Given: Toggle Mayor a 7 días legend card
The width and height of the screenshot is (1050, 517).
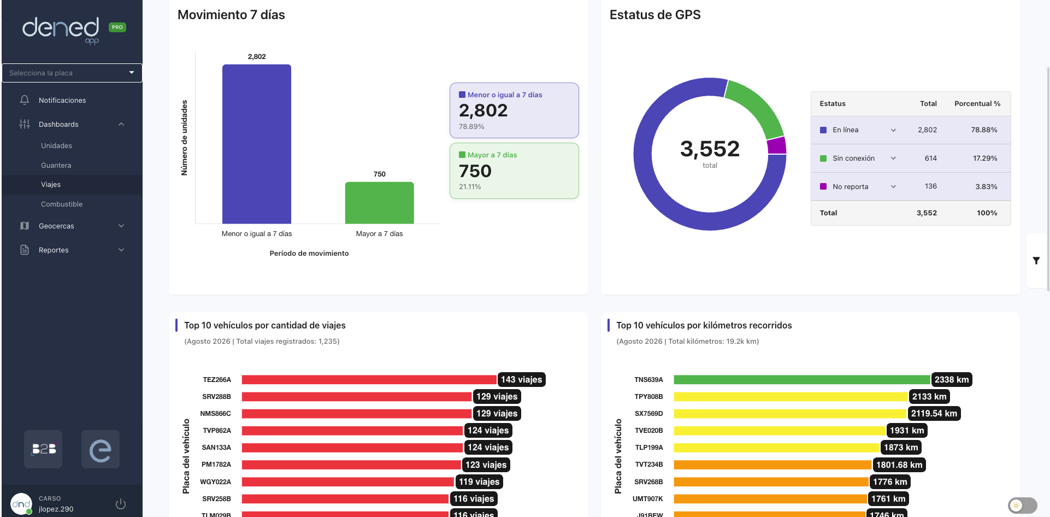Looking at the screenshot, I should point(514,171).
